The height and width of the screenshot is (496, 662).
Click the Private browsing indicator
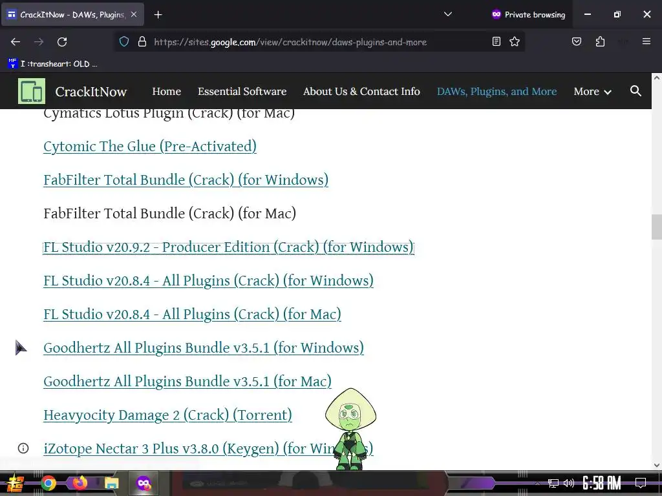pyautogui.click(x=528, y=14)
